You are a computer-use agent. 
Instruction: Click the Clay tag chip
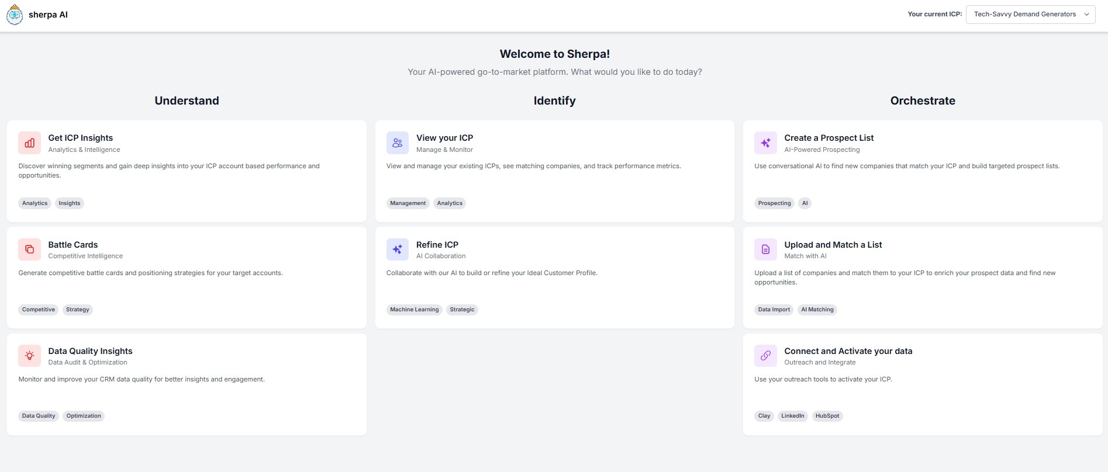coord(764,416)
